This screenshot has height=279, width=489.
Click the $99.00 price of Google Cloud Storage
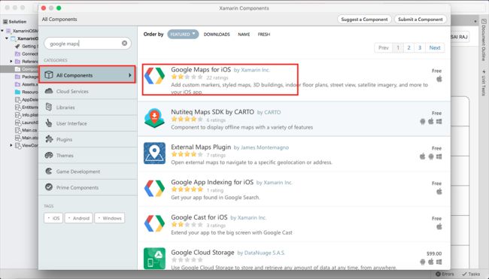click(x=434, y=253)
